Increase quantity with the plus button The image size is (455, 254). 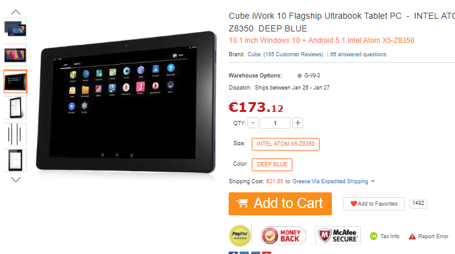(x=298, y=123)
